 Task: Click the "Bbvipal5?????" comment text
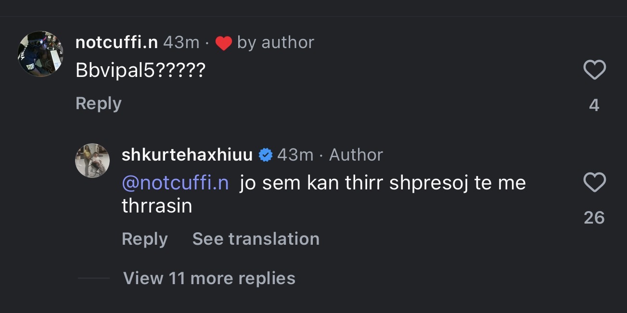(x=141, y=71)
